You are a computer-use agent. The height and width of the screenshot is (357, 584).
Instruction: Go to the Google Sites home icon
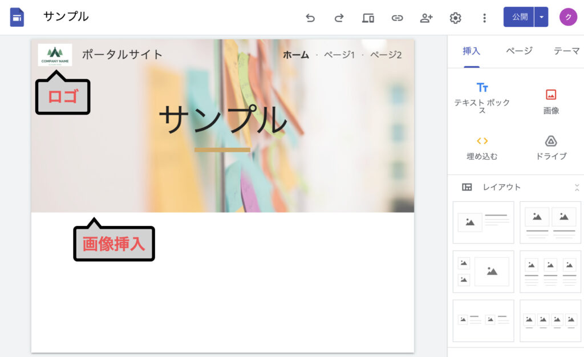(17, 17)
